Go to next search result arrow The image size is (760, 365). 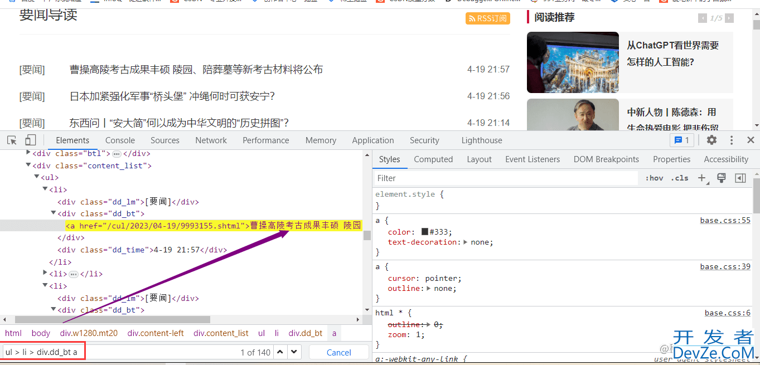(294, 352)
